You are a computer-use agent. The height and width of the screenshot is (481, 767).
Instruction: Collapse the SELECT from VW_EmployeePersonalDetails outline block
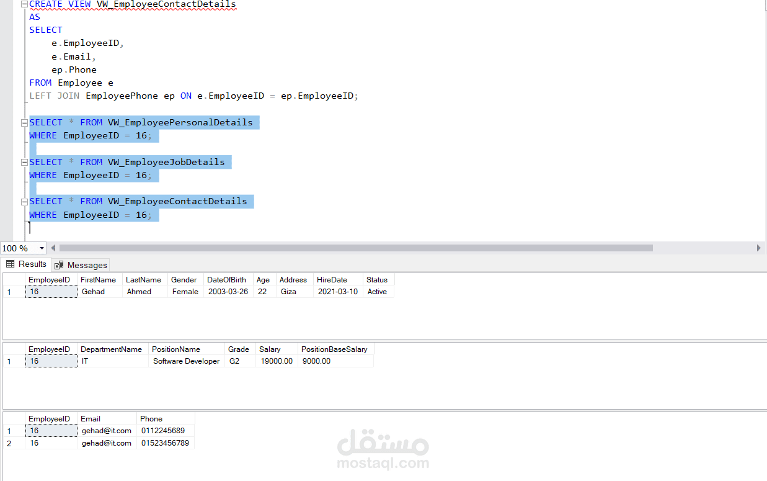[x=24, y=122]
